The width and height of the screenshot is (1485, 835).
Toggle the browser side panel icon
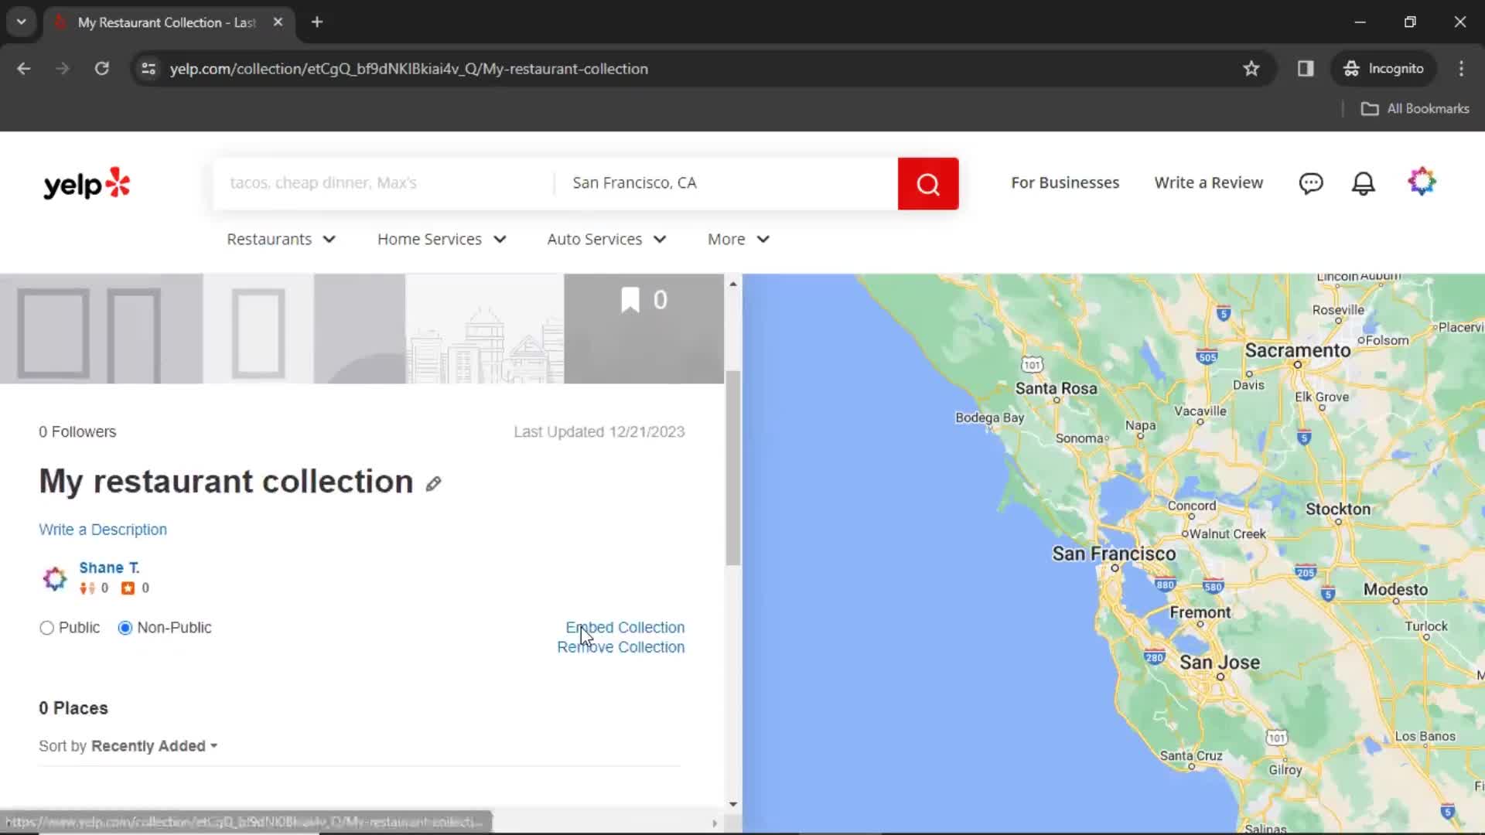(x=1306, y=69)
